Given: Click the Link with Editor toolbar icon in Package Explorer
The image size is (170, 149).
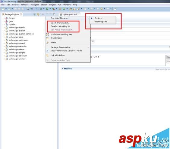Looking at the screenshot, I should click(x=38, y=14).
